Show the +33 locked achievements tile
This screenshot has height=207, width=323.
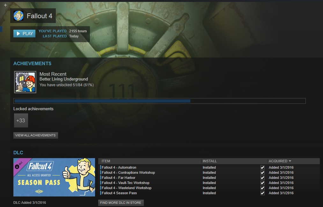(21, 120)
